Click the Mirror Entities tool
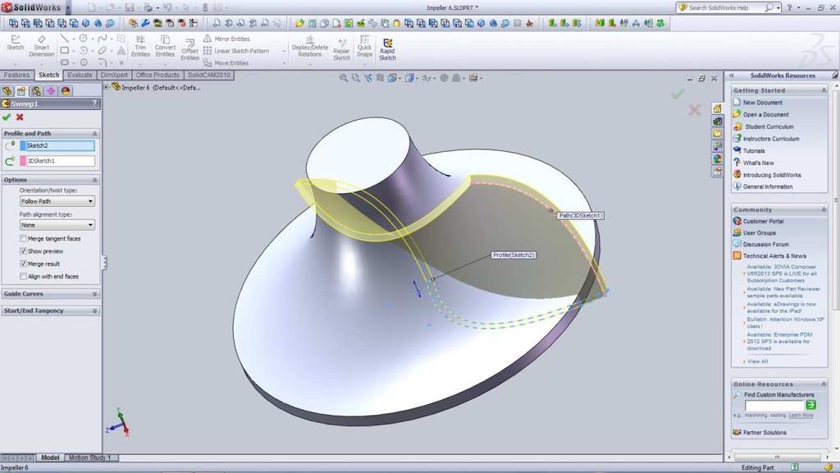Screen dimensions: 840x473 tap(226, 39)
